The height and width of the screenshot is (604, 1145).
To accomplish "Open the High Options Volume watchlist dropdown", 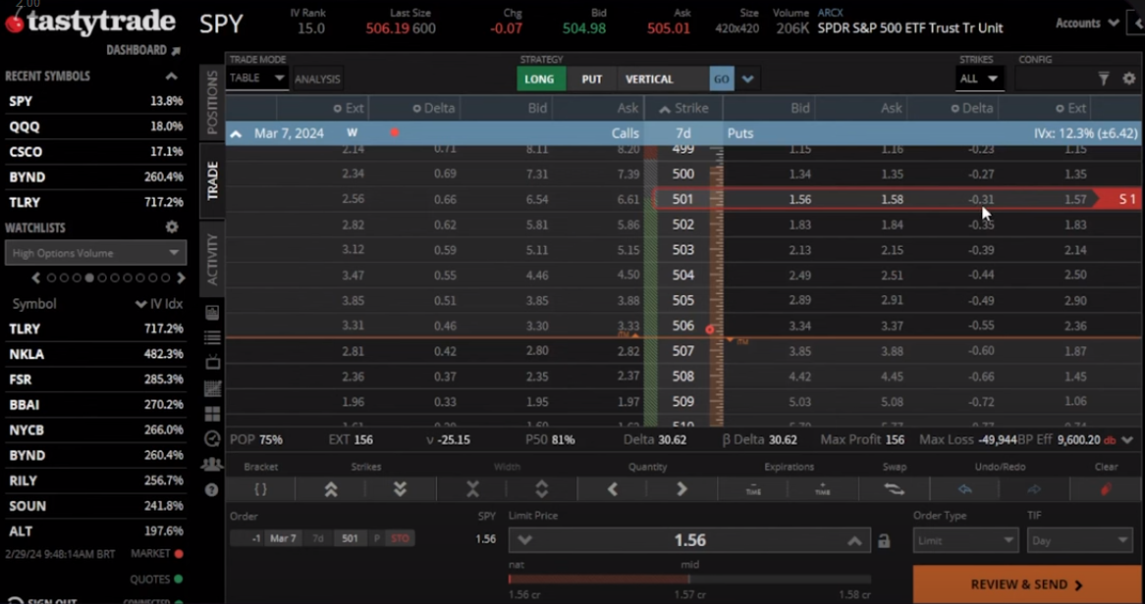I will [x=94, y=253].
